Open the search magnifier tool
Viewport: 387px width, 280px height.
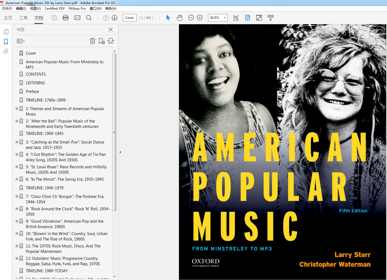(x=89, y=18)
